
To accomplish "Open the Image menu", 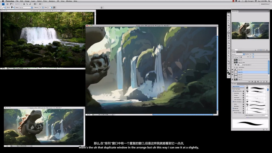I will point(27,1).
